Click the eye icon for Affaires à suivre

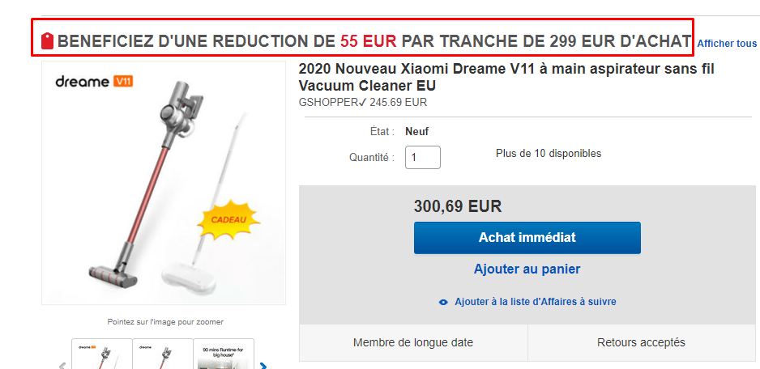point(443,302)
